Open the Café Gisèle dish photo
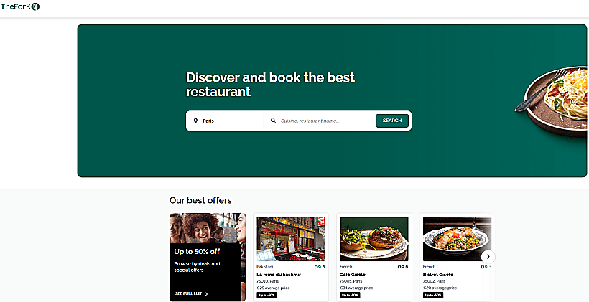The width and height of the screenshot is (589, 302). (x=374, y=239)
